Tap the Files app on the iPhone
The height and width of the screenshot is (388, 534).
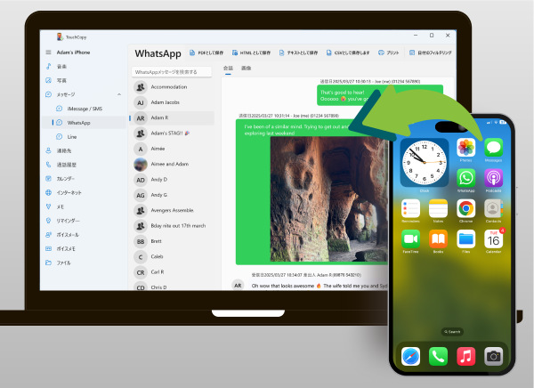click(465, 239)
